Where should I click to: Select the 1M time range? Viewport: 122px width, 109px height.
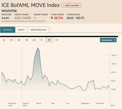coord(26,40)
